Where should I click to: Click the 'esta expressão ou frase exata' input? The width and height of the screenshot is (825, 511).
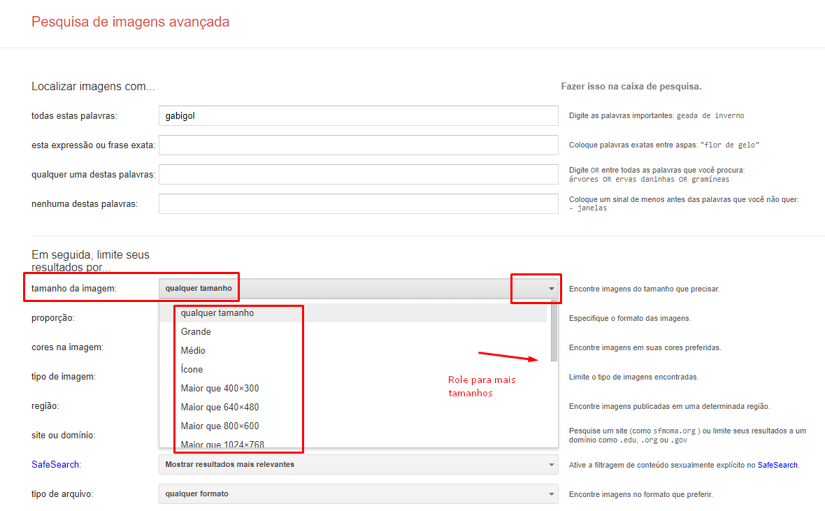click(x=358, y=145)
